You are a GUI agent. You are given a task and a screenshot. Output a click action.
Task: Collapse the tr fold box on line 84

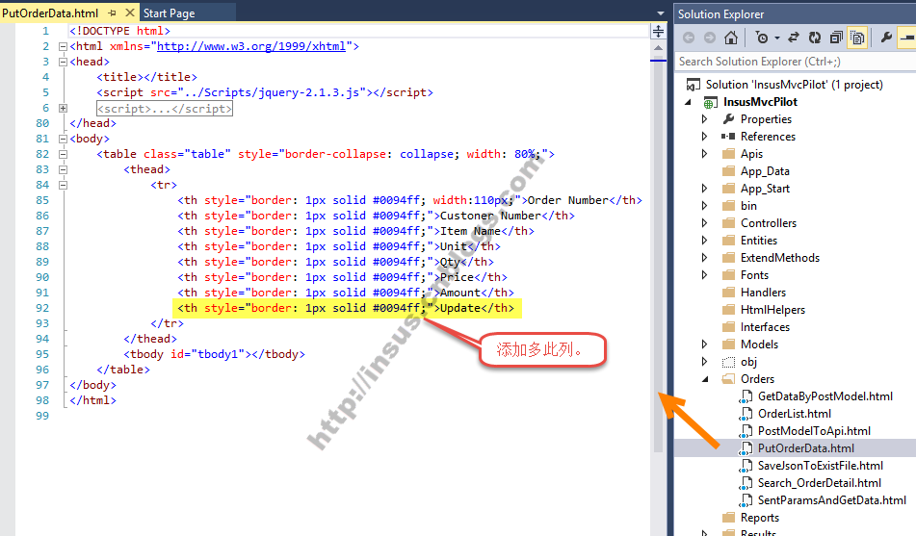point(63,185)
